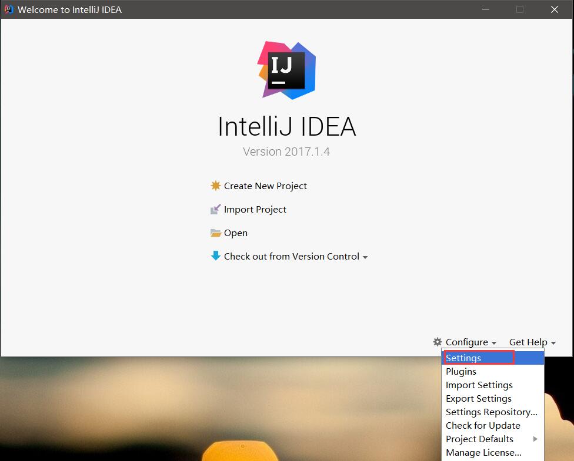This screenshot has width=574, height=461.
Task: Open the Plugins manager
Action: (x=461, y=371)
